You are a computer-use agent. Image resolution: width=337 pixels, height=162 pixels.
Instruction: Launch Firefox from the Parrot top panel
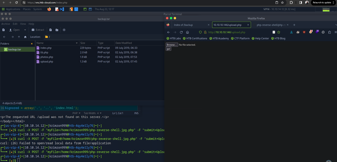point(49,9)
